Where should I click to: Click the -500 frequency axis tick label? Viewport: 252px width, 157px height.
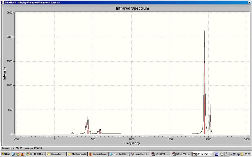[16, 139]
